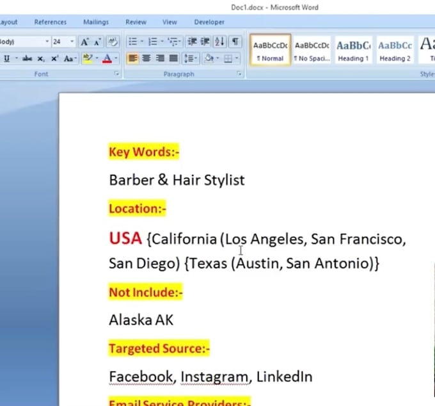Click the Grow Font icon
The image size is (435, 406).
click(84, 42)
